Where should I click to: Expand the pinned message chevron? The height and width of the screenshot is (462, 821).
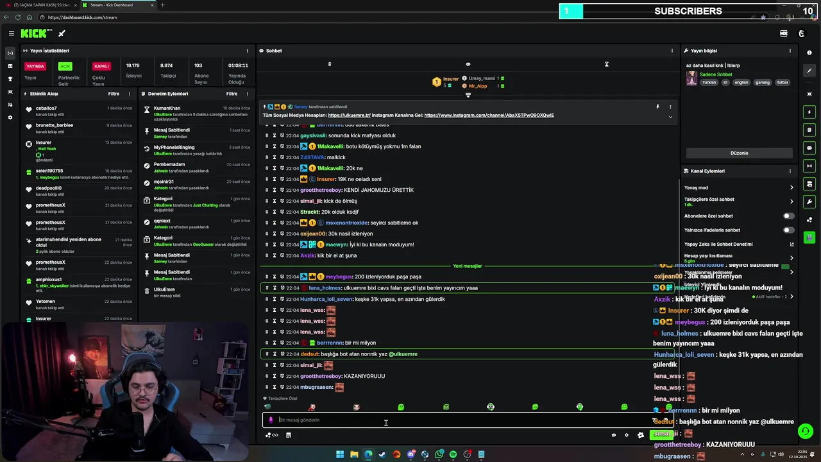tap(670, 117)
